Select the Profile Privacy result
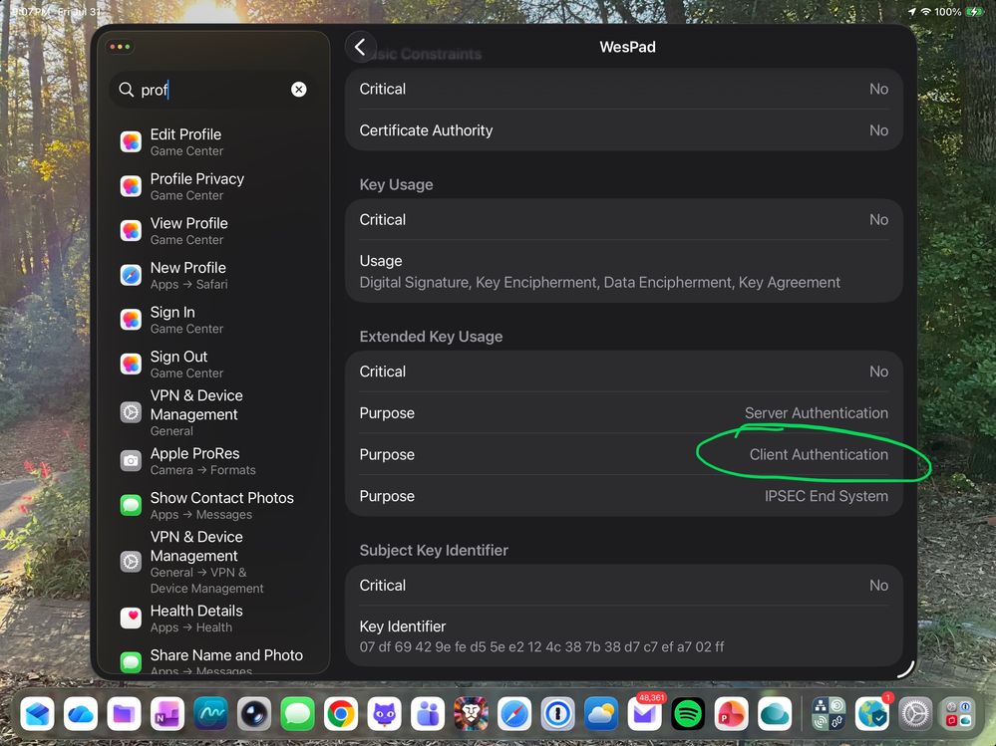Viewport: 996px width, 746px height. (213, 186)
